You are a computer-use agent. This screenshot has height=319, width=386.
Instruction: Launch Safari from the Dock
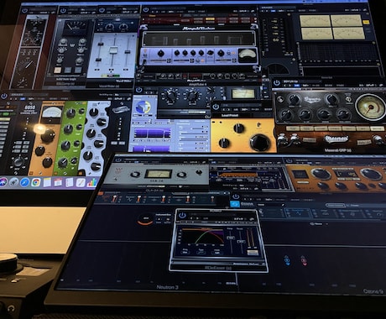[24, 182]
